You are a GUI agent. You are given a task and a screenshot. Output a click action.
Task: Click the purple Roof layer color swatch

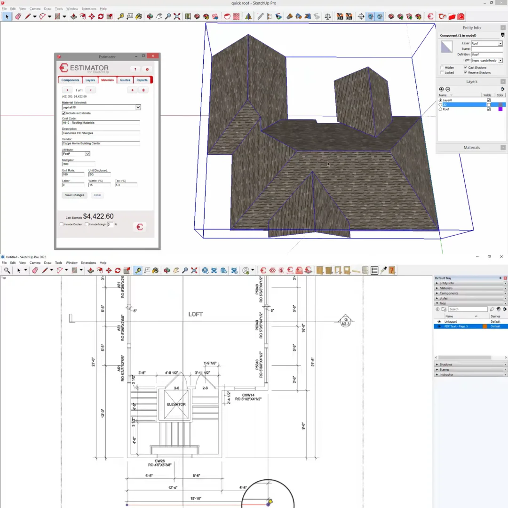pos(500,109)
